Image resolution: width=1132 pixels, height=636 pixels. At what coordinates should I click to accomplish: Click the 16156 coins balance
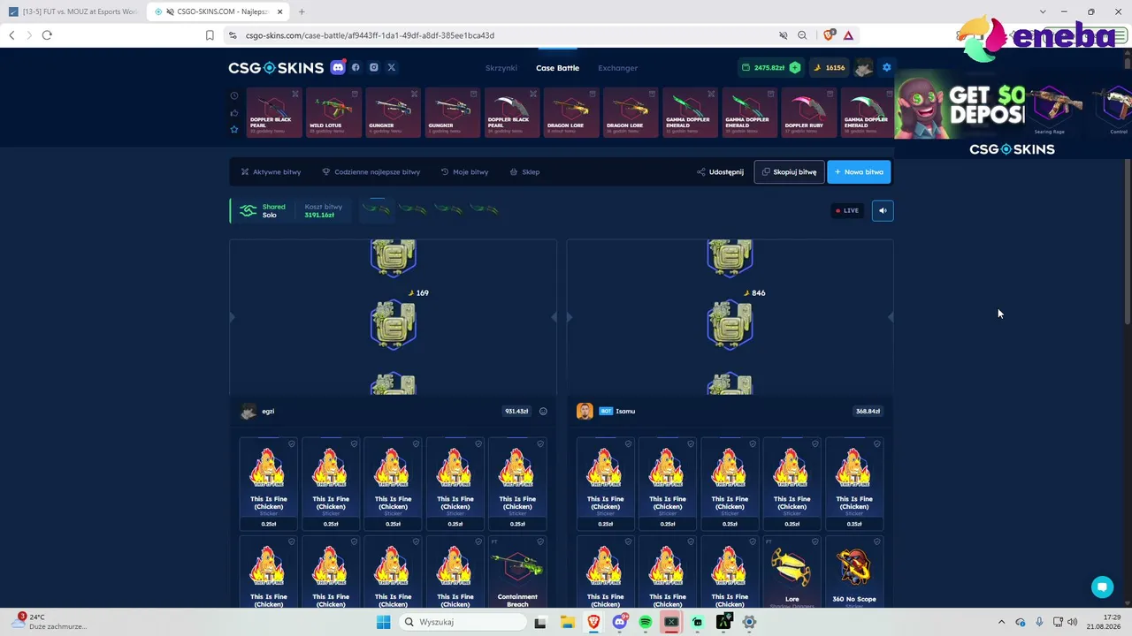click(x=830, y=68)
